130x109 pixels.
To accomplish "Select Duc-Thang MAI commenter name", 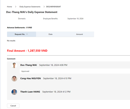I will [29, 65].
